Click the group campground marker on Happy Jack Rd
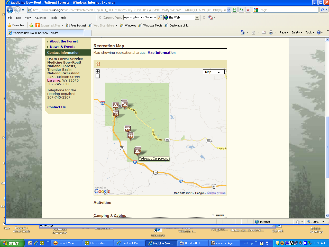329x247 pixels. [124, 104]
